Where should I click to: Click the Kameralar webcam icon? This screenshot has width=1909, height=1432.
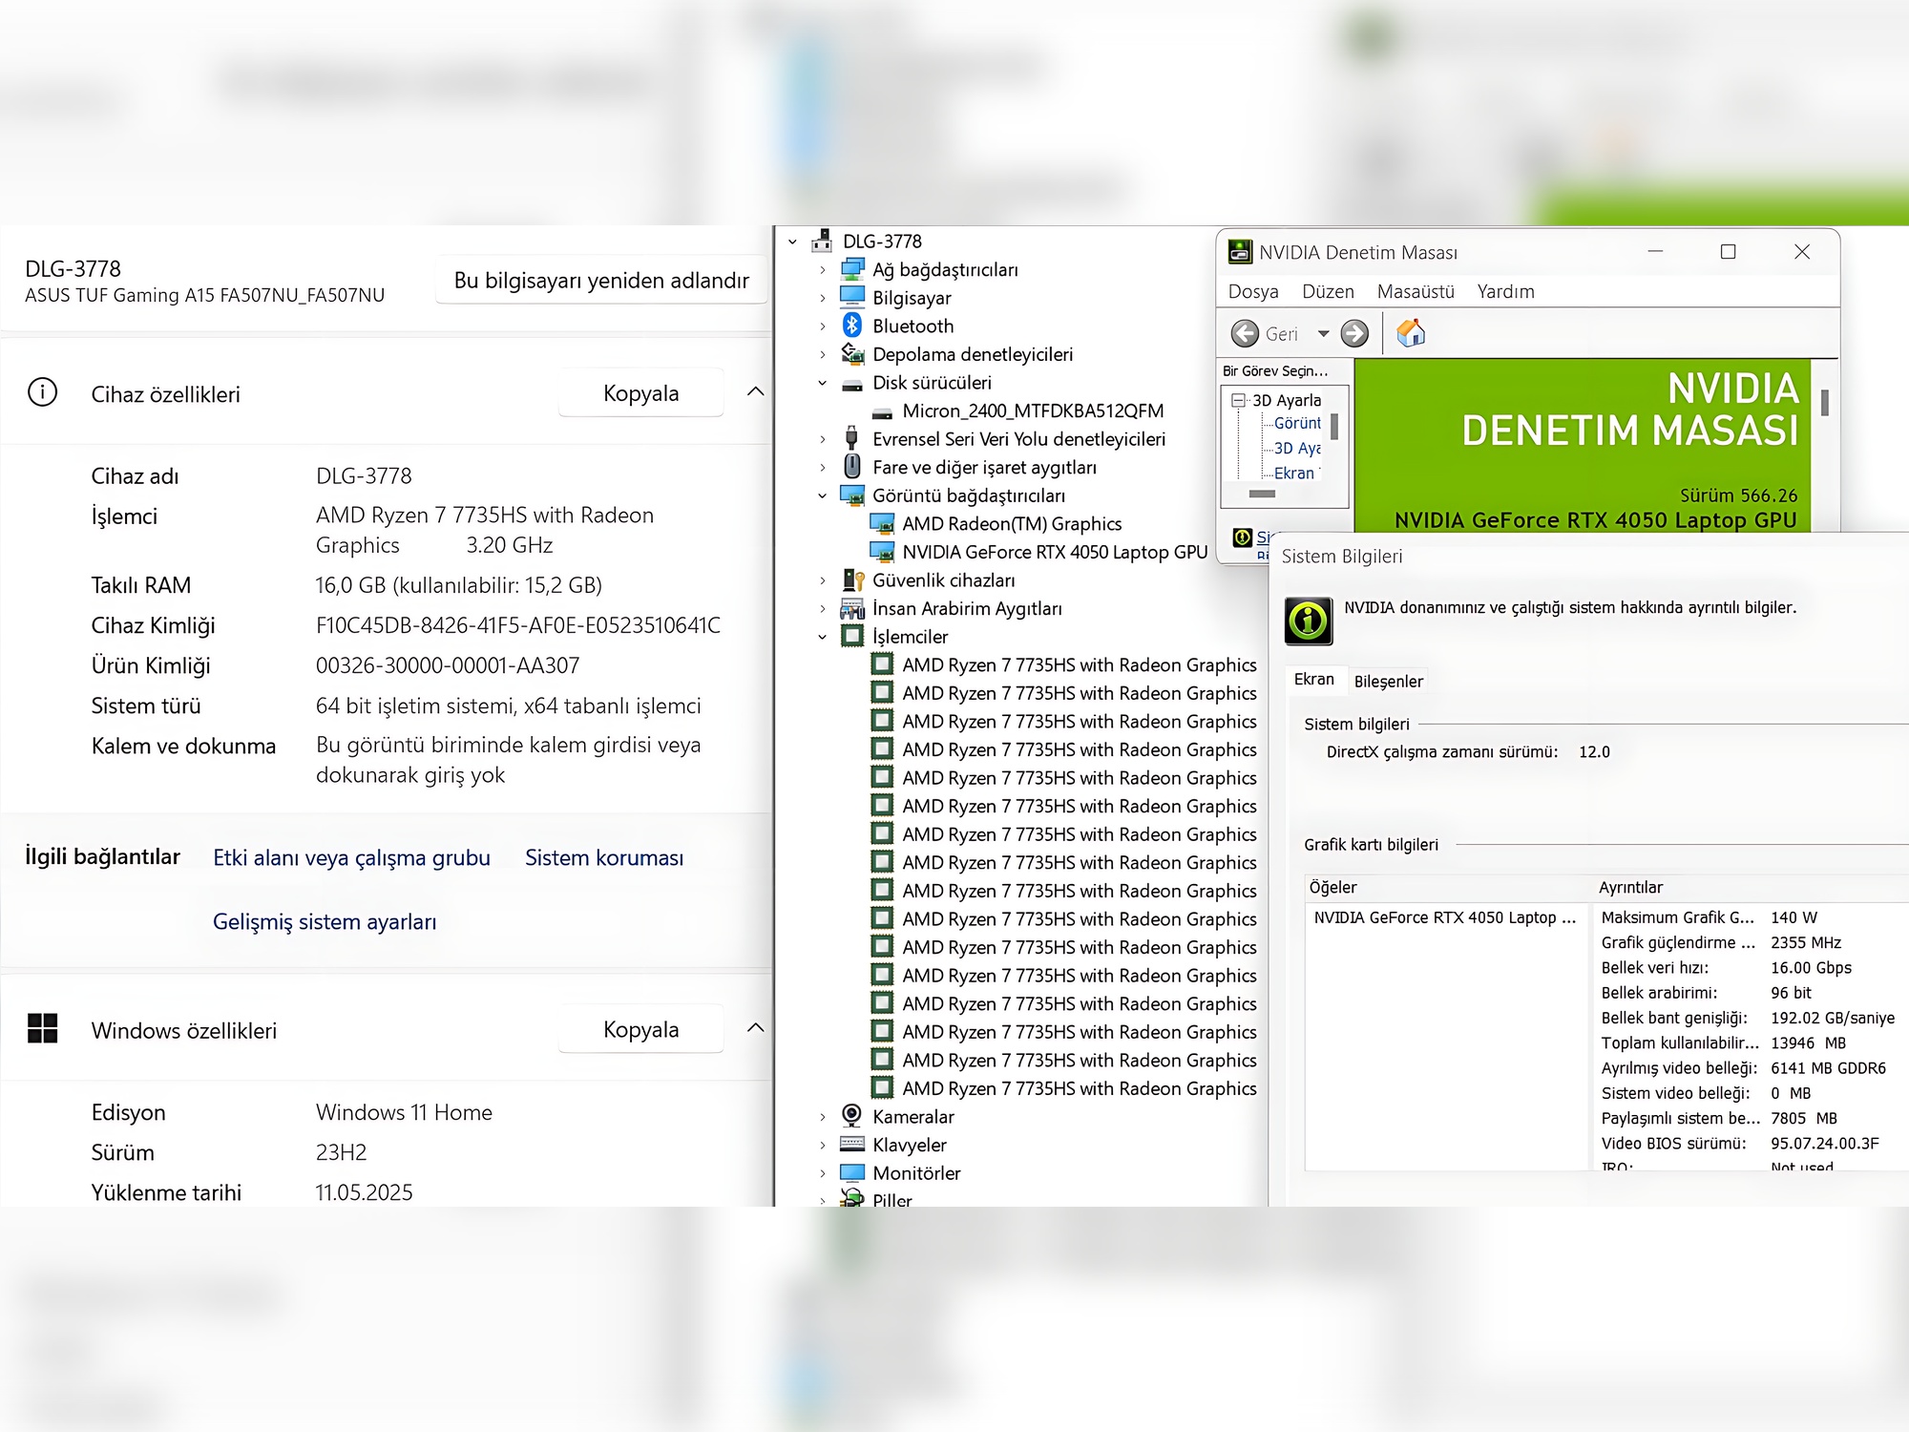click(x=852, y=1116)
